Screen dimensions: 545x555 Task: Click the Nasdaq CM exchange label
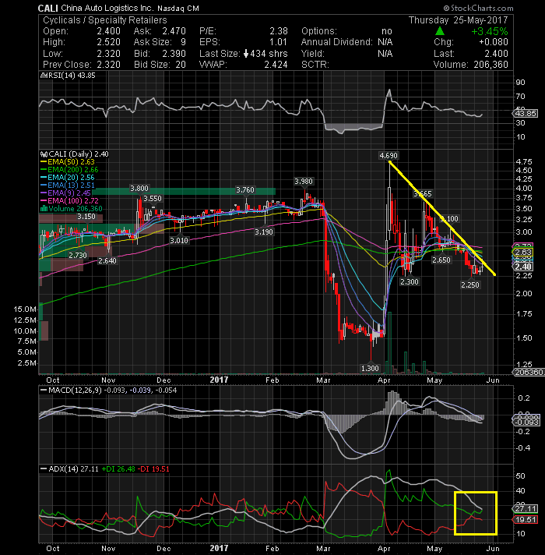point(178,9)
